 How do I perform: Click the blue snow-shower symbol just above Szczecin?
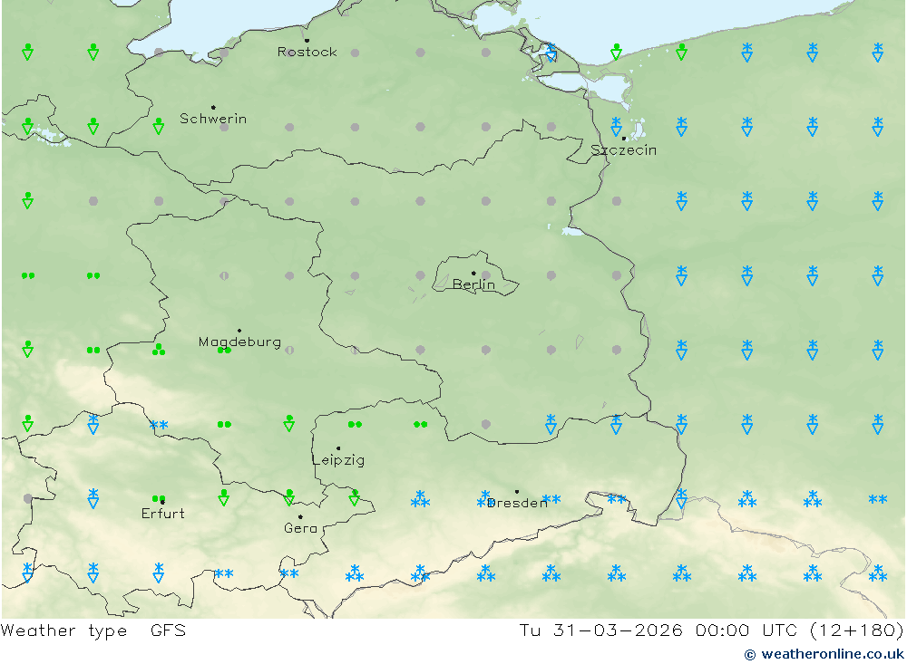(617, 127)
